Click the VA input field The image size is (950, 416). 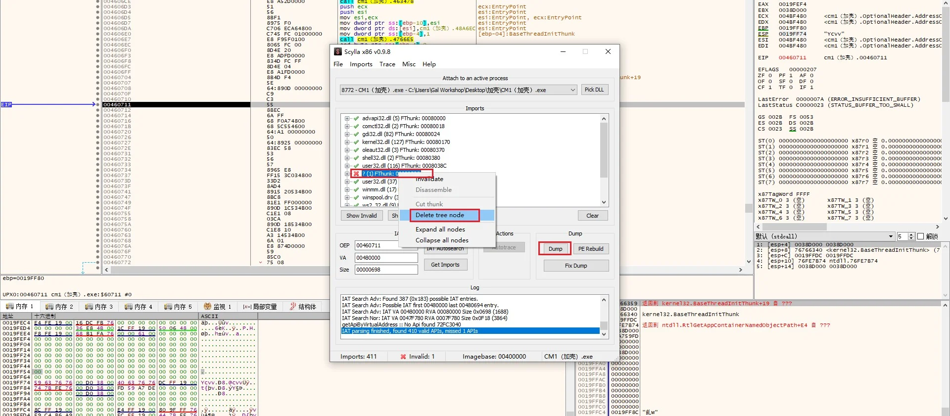click(x=386, y=258)
